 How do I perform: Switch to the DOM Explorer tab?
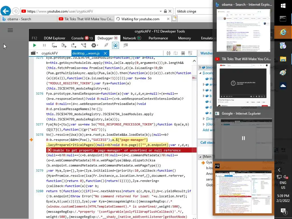[x=54, y=38]
